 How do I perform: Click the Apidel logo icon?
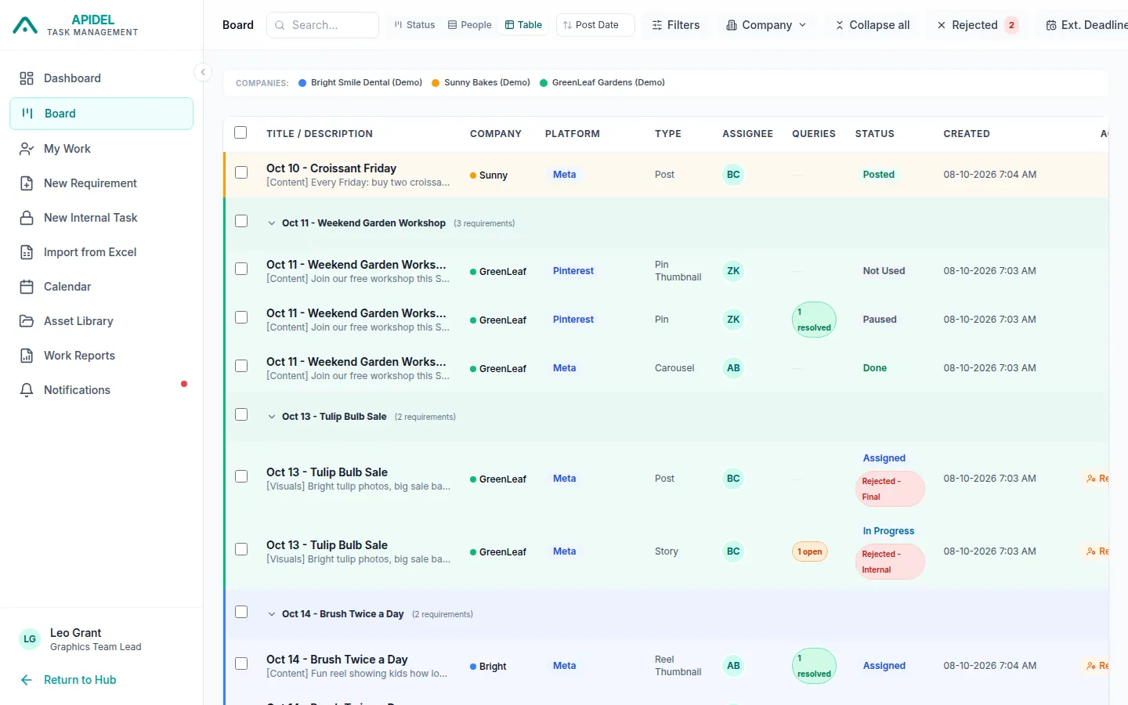tap(25, 26)
